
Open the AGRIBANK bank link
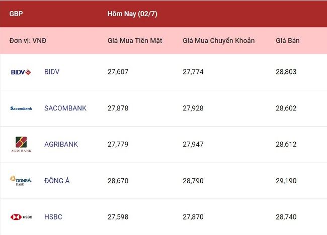click(x=61, y=144)
